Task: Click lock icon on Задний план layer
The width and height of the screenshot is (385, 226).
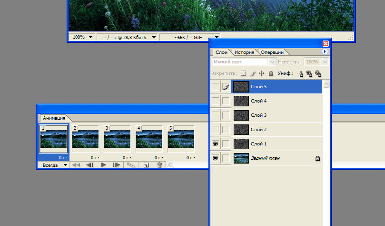Action: click(x=317, y=158)
